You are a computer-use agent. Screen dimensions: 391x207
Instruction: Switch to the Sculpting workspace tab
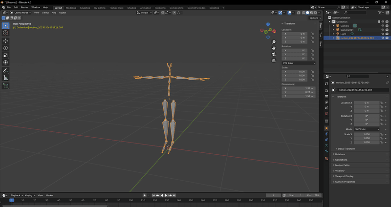pyautogui.click(x=85, y=8)
